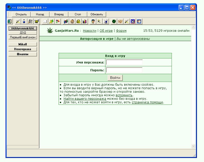The image size is (204, 162).
Task: Click the abc letters icon
Action: tap(58, 21)
